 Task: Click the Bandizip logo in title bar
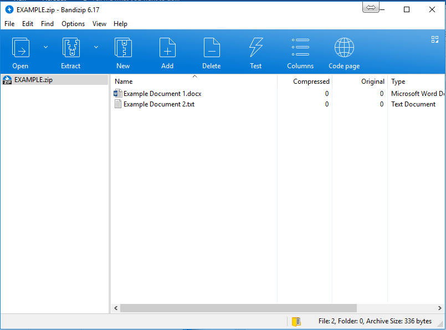click(9, 9)
